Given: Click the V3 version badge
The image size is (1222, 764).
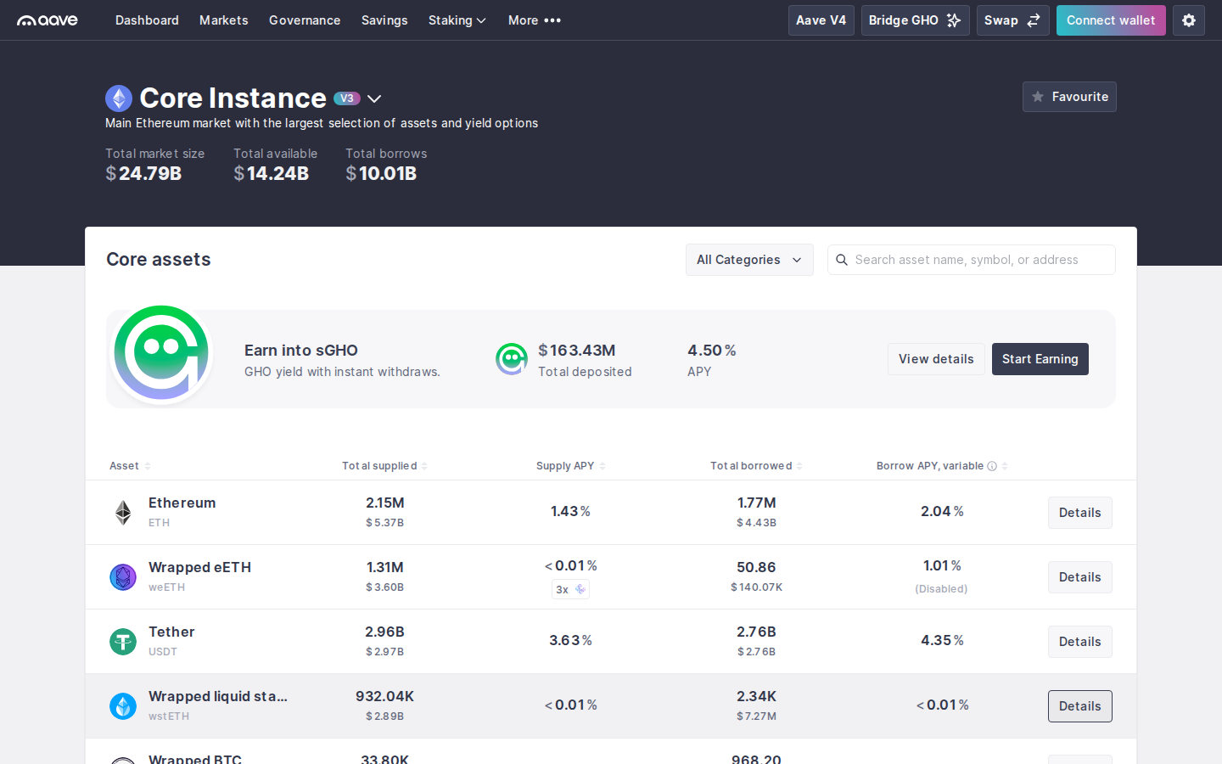Looking at the screenshot, I should (347, 98).
